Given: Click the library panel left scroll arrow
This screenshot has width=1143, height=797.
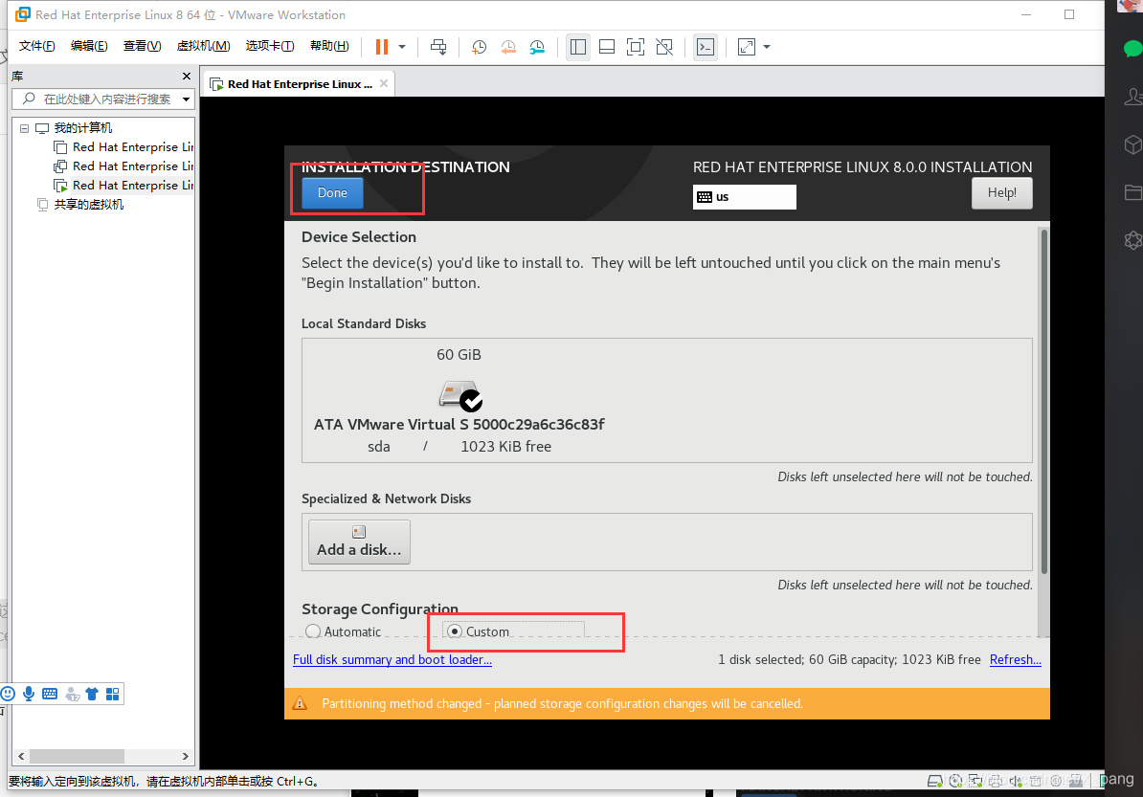Looking at the screenshot, I should [21, 756].
